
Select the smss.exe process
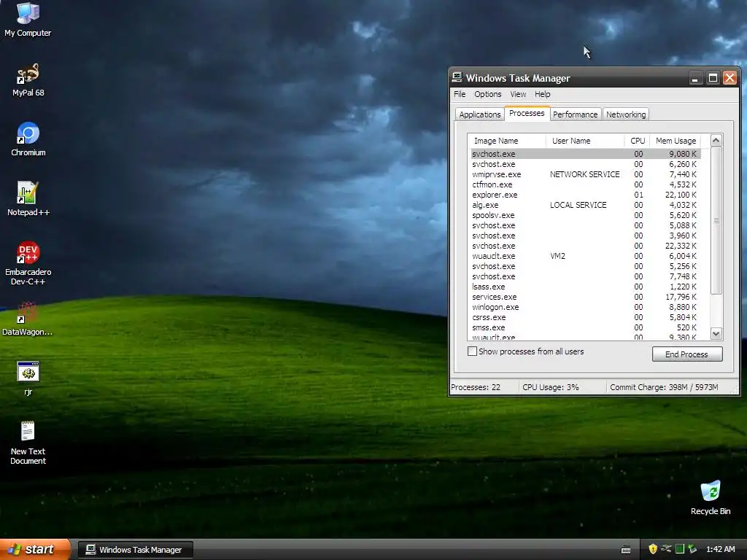click(x=586, y=327)
